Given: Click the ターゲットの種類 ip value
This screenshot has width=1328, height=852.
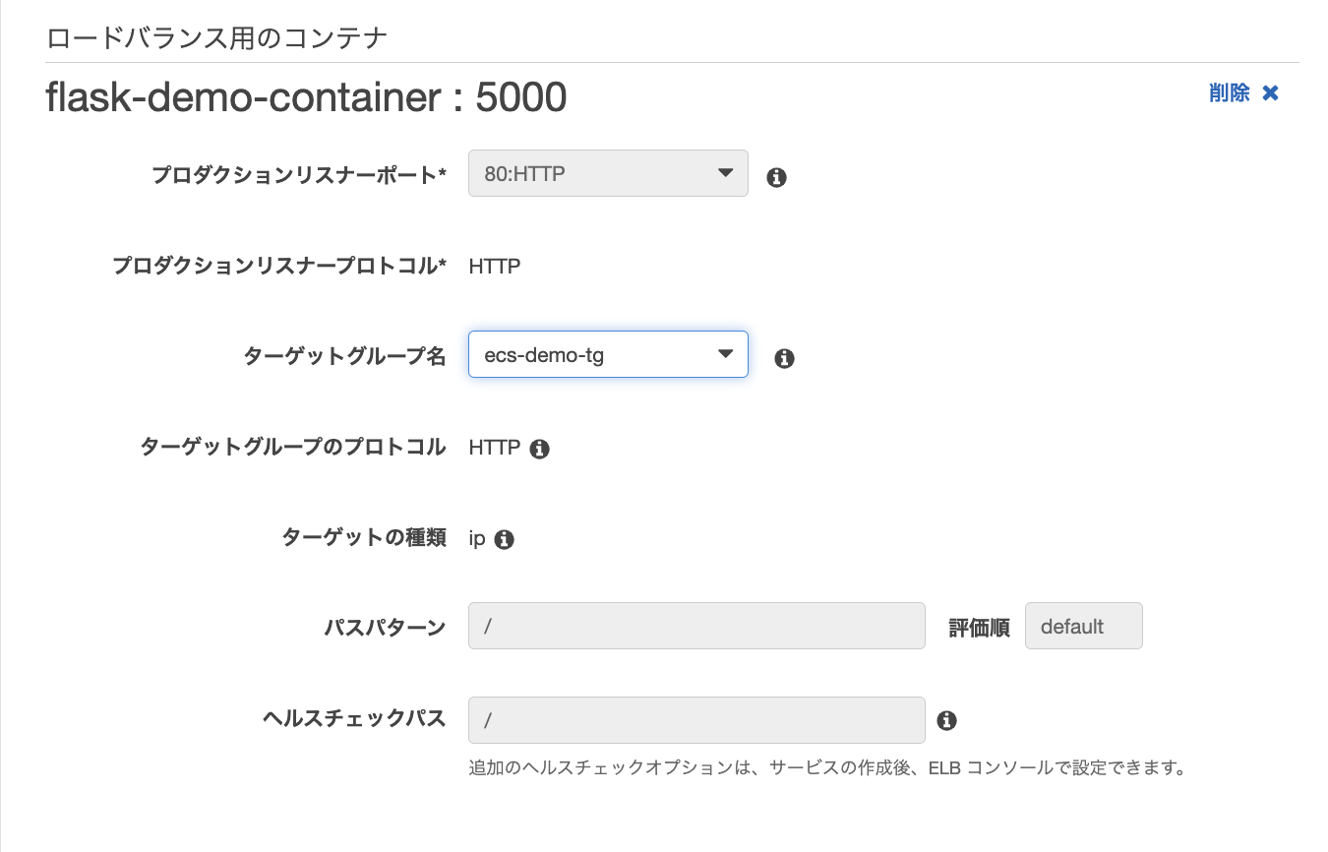Looking at the screenshot, I should coord(477,539).
